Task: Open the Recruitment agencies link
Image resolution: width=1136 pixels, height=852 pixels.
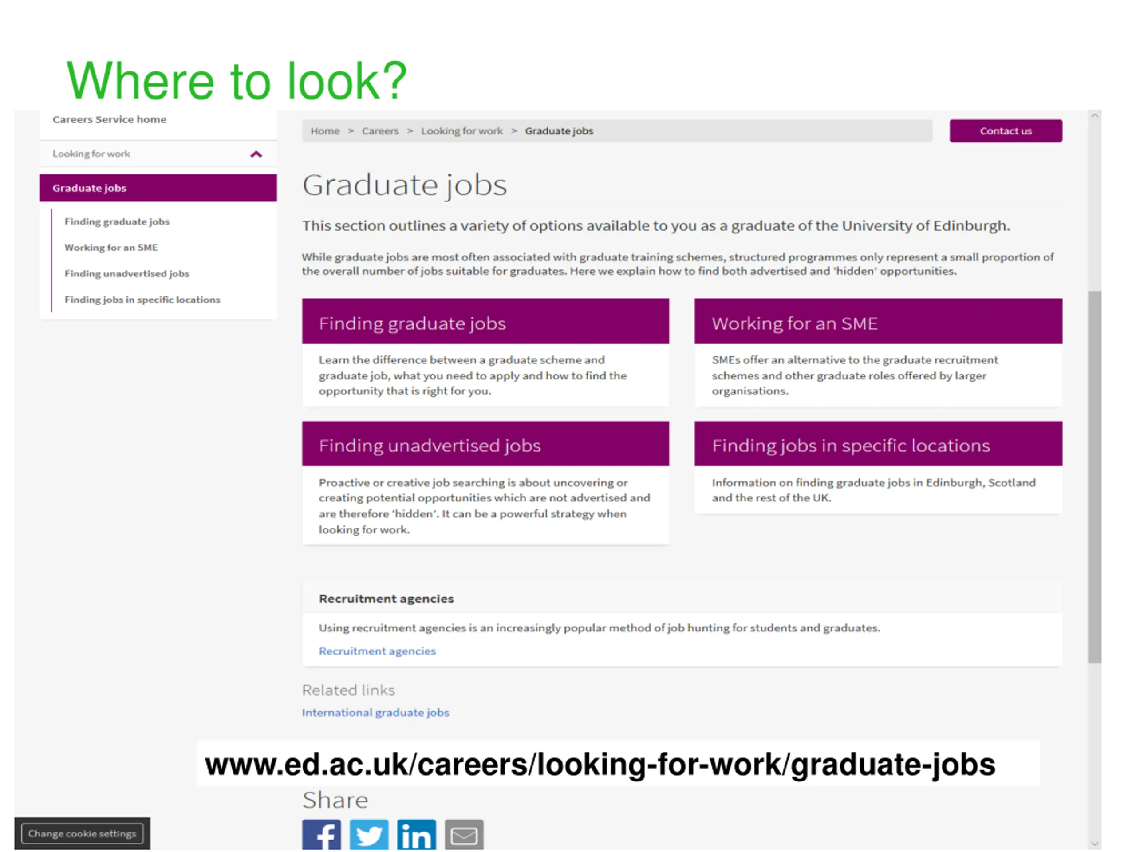Action: click(378, 651)
